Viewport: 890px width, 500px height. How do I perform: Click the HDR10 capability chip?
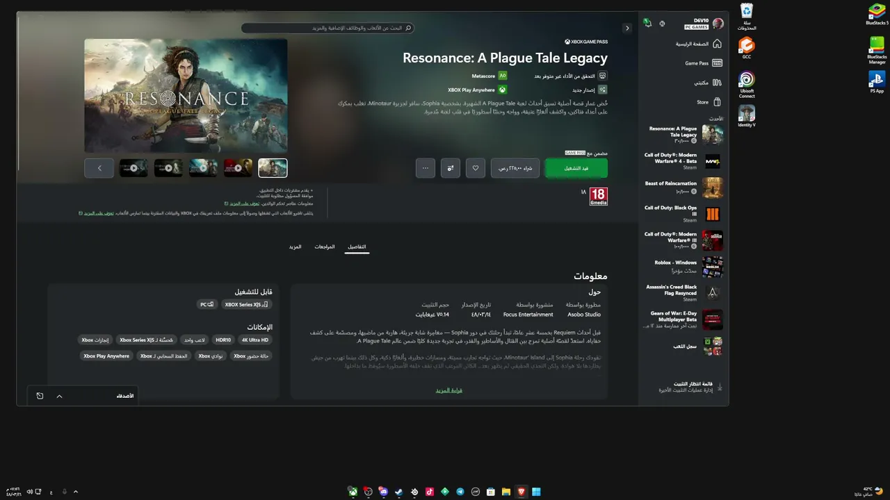click(x=223, y=340)
